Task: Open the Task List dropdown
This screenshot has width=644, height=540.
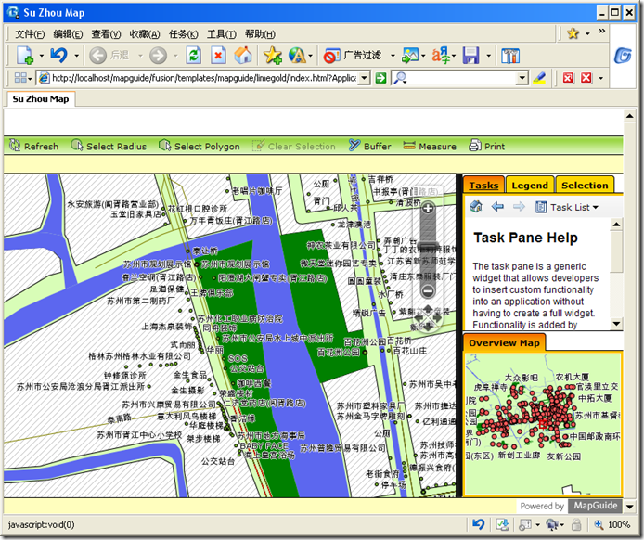Action: (x=567, y=207)
